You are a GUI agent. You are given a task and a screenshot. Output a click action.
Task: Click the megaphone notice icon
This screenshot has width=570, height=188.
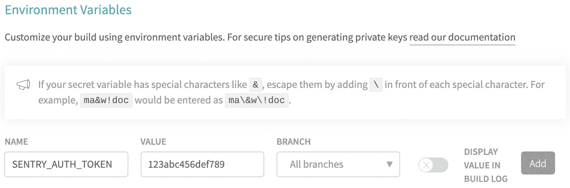click(23, 85)
